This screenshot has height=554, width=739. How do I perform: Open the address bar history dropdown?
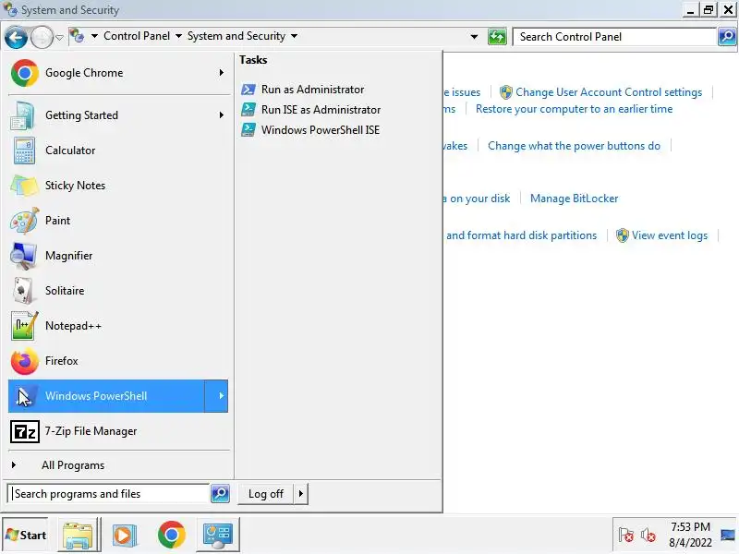coord(474,36)
